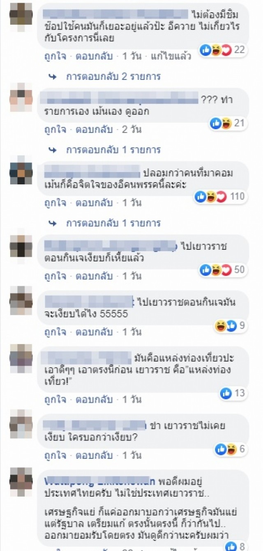Expand การตอบกลับ 2 รายการ replies
This screenshot has height=551, width=263.
click(x=104, y=77)
